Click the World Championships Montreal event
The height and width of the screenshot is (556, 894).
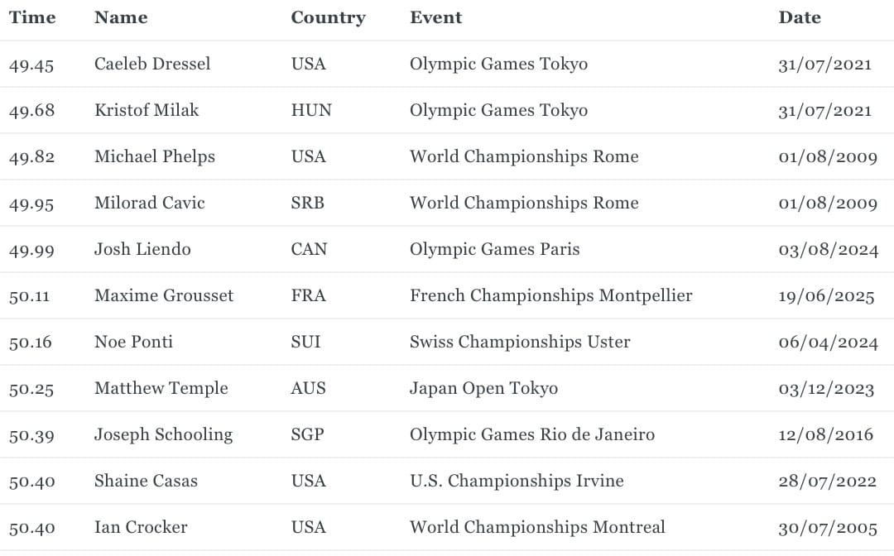537,528
